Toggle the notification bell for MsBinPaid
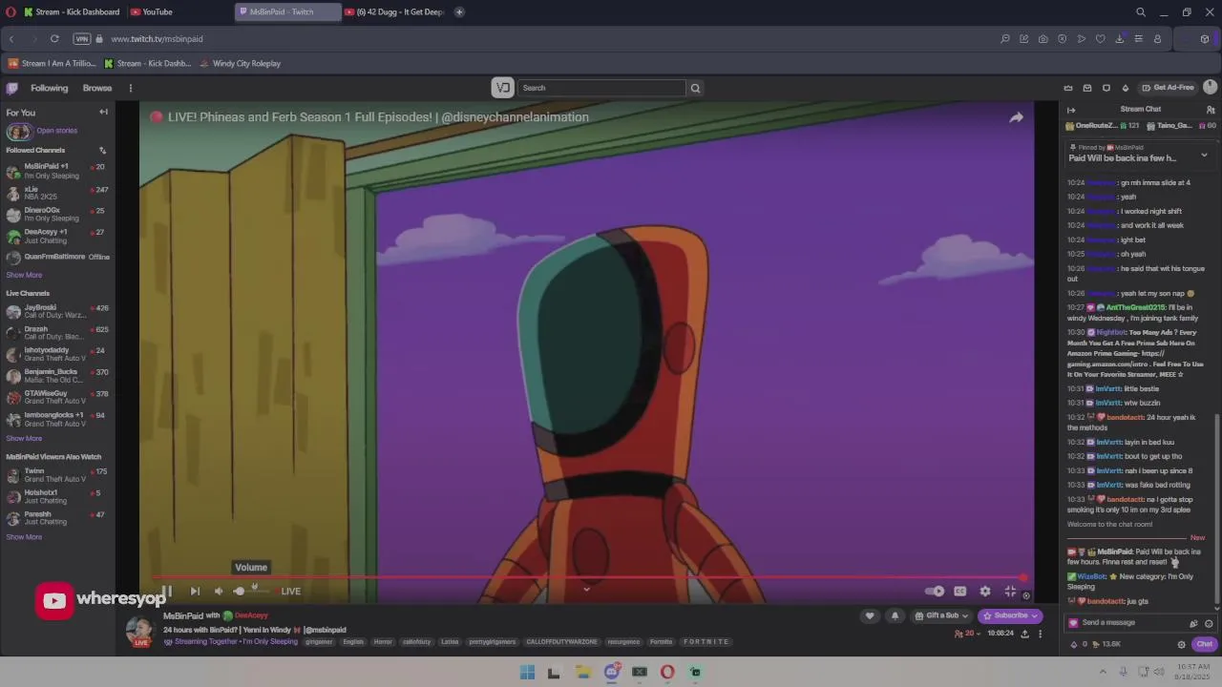Screen dimensions: 1222x687 (895, 616)
